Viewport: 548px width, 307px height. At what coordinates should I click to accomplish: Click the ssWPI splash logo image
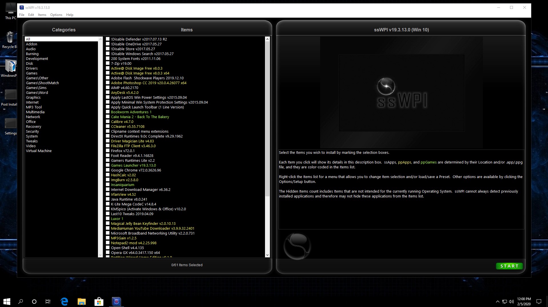click(402, 93)
